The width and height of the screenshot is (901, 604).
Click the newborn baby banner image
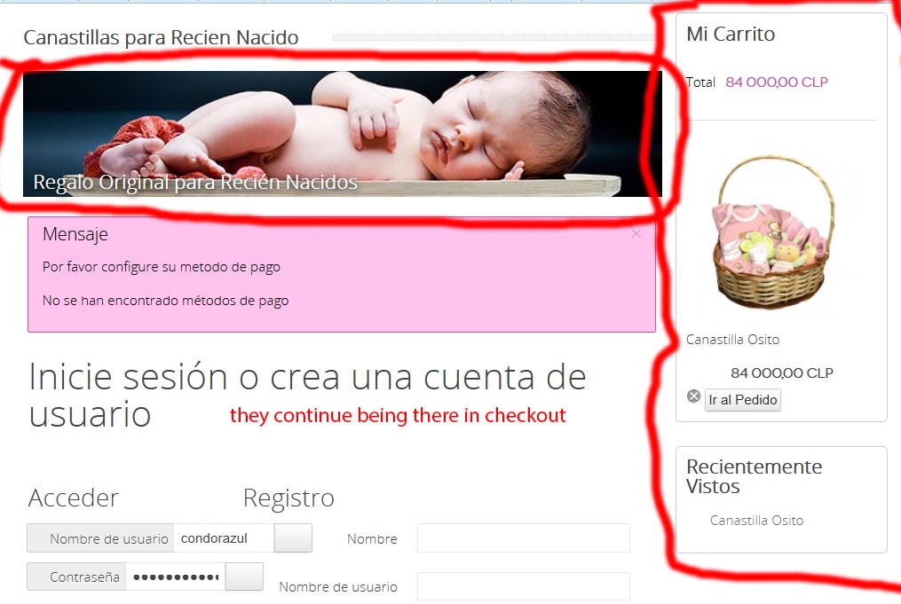tap(343, 133)
